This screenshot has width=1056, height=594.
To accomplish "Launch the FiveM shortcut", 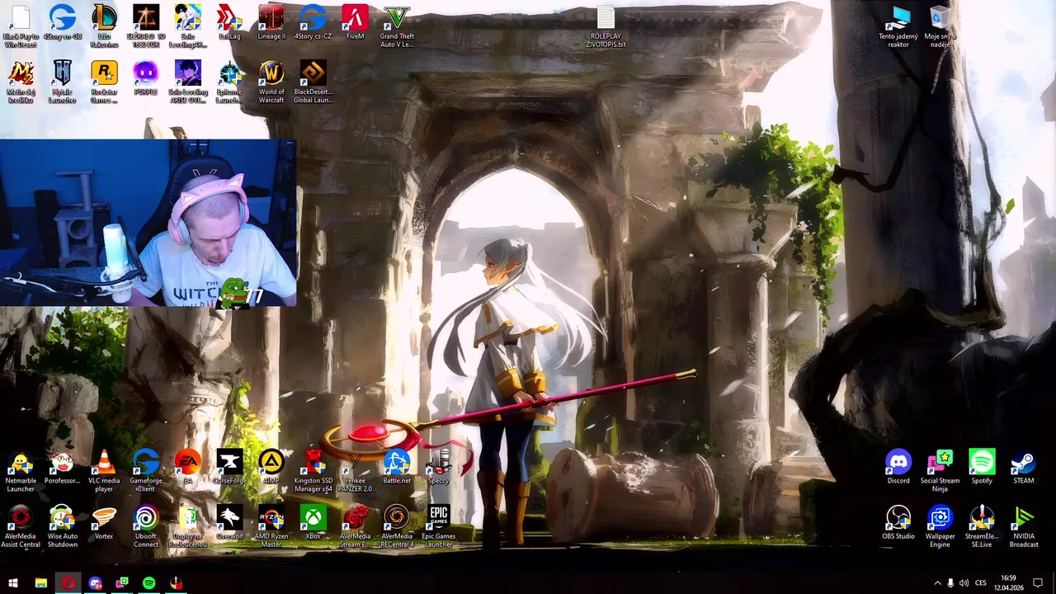I will click(x=355, y=24).
